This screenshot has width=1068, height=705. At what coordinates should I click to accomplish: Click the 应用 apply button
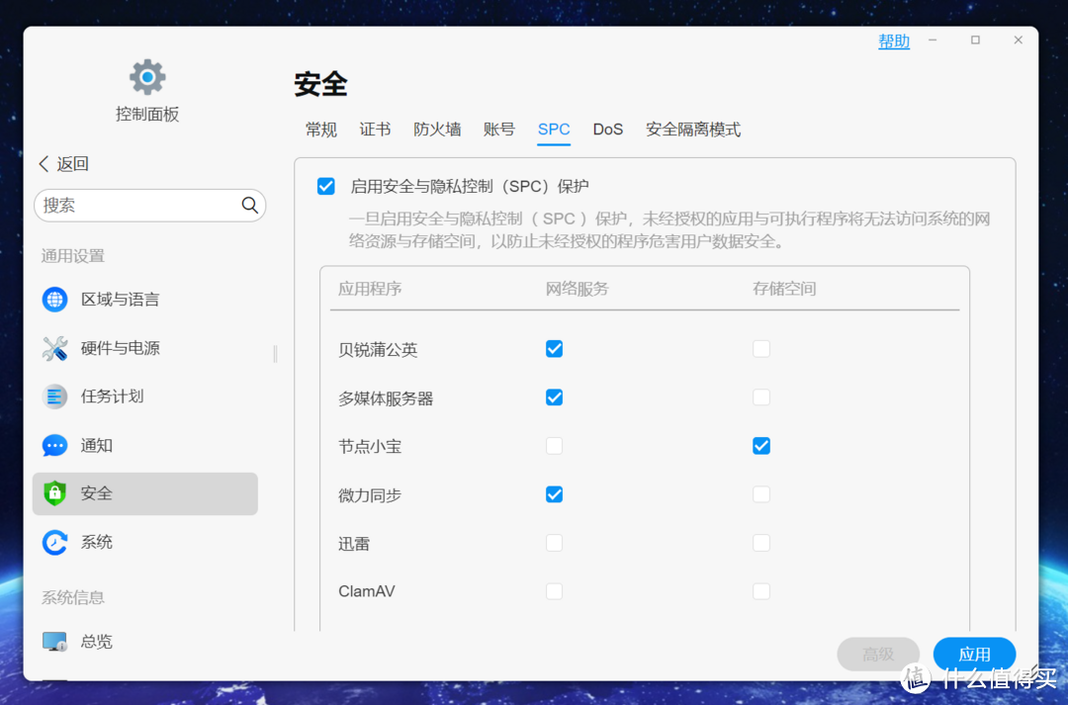tap(974, 655)
